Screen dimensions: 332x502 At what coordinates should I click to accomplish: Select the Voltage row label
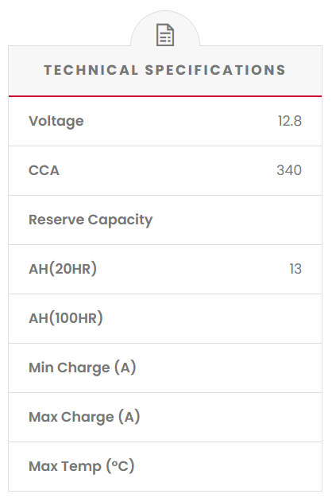coord(56,122)
